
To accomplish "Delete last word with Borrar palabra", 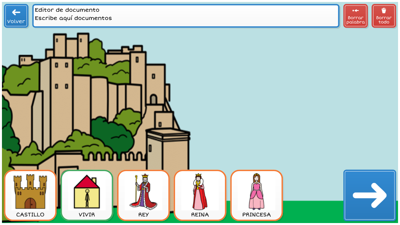I will coord(355,16).
